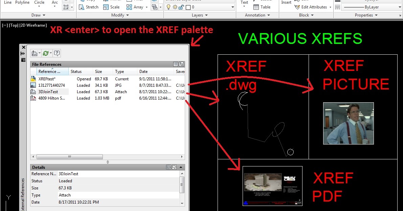Click the PDF icon beside 4809 Hilton
The image size is (403, 211).
pyautogui.click(x=33, y=98)
